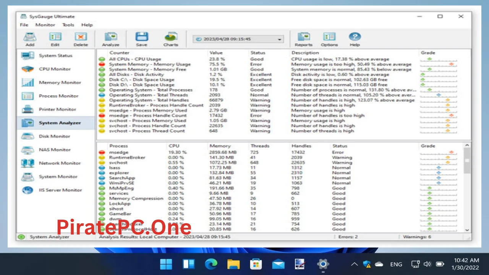This screenshot has height=275, width=489.
Task: Open the Windows Start button
Action: point(166,264)
